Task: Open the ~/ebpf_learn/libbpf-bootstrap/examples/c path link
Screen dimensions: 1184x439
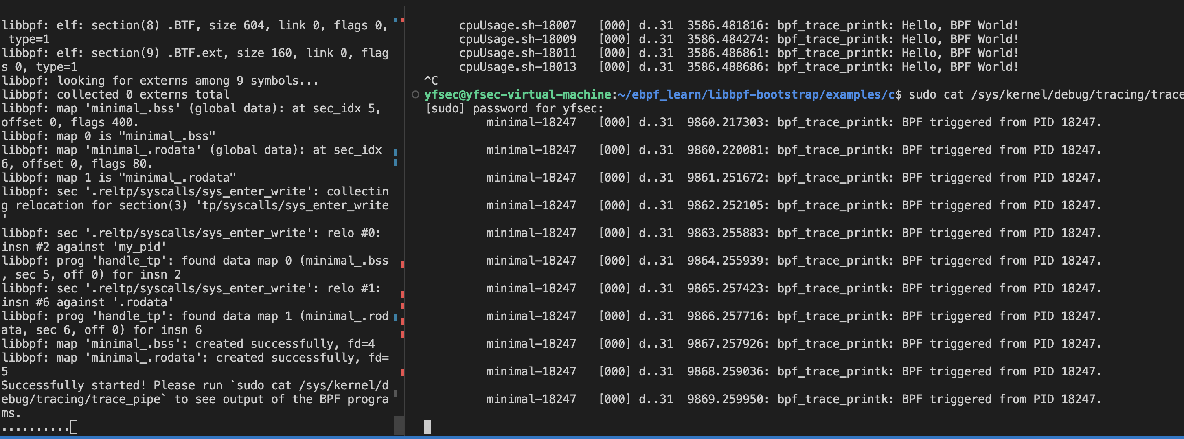Action: (x=759, y=95)
